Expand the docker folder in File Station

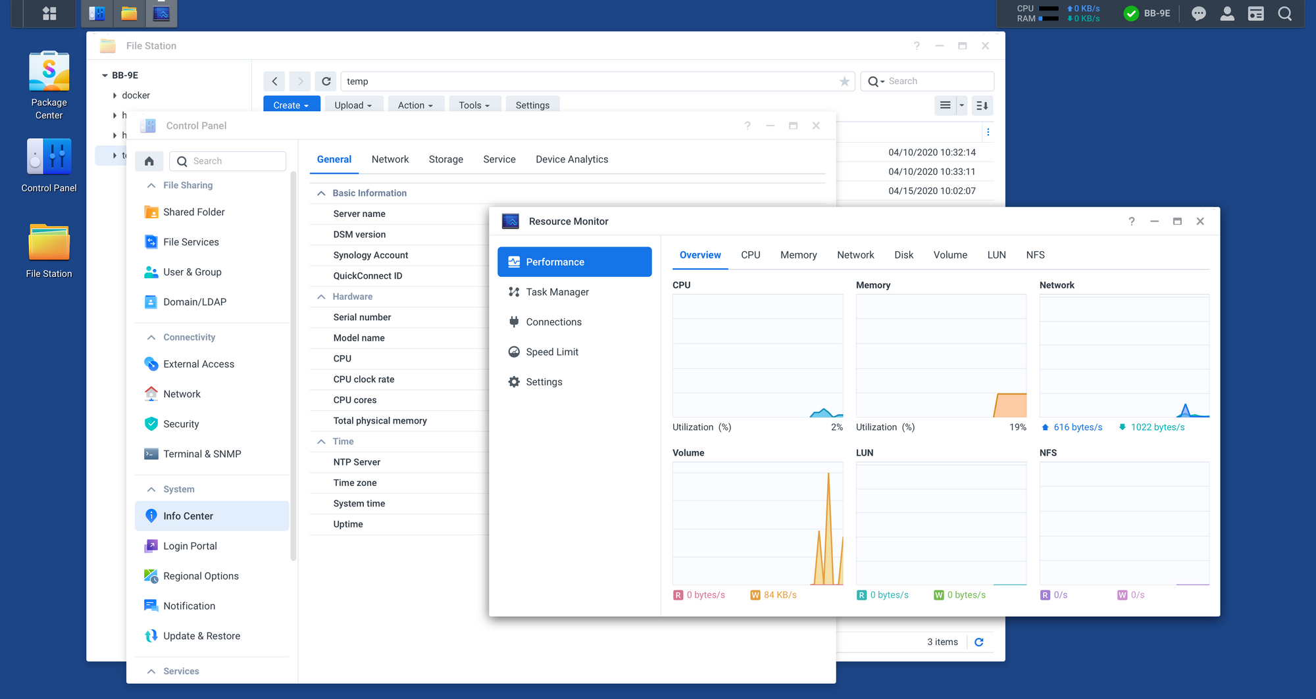(x=114, y=95)
